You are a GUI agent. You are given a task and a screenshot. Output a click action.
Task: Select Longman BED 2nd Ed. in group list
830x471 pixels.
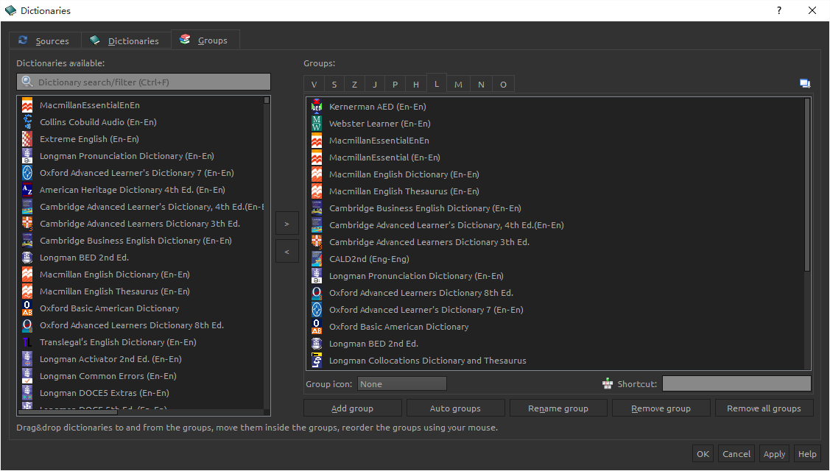(x=555, y=344)
